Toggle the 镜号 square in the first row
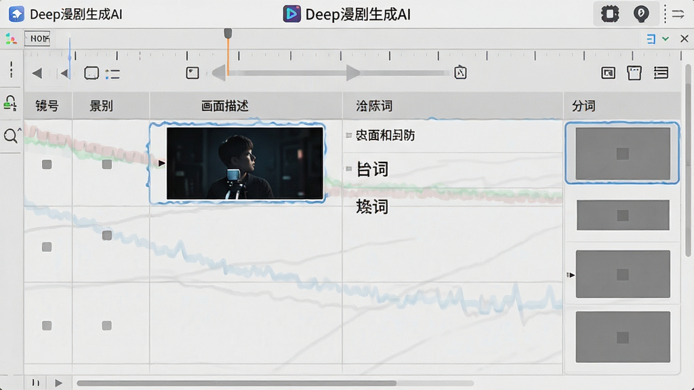Viewport: 694px width, 390px height. click(47, 165)
